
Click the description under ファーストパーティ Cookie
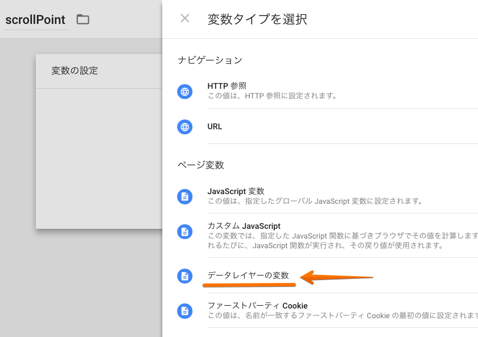[x=341, y=315]
